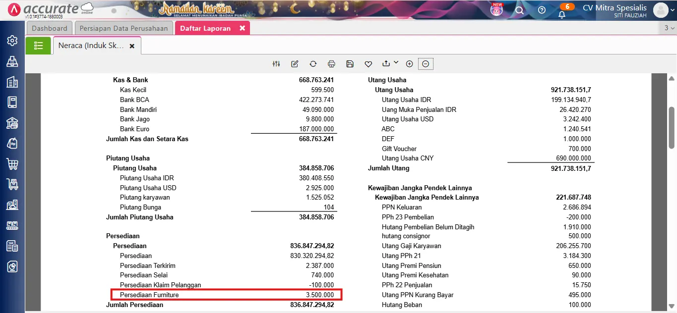Print the balance sheet report
This screenshot has height=313, width=677.
(x=331, y=64)
